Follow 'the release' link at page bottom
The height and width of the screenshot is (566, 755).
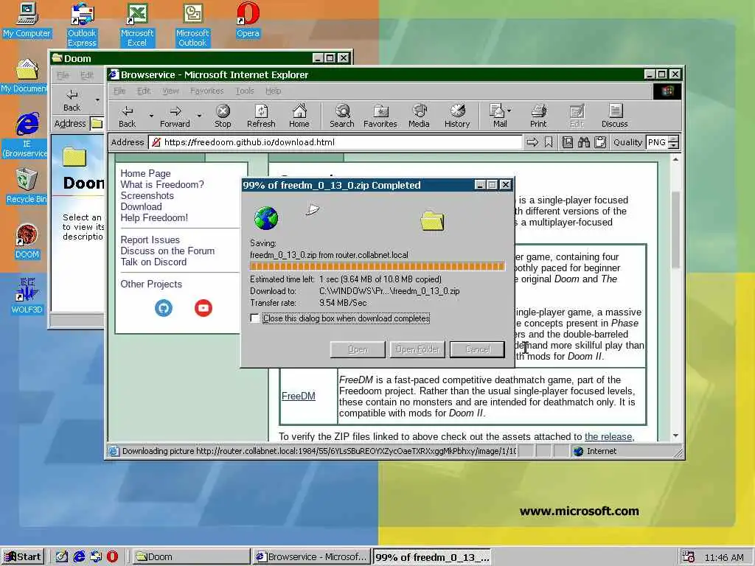point(608,436)
